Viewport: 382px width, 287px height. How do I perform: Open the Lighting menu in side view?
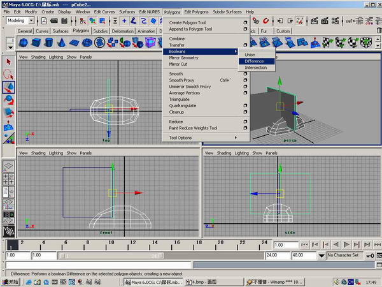[242, 153]
